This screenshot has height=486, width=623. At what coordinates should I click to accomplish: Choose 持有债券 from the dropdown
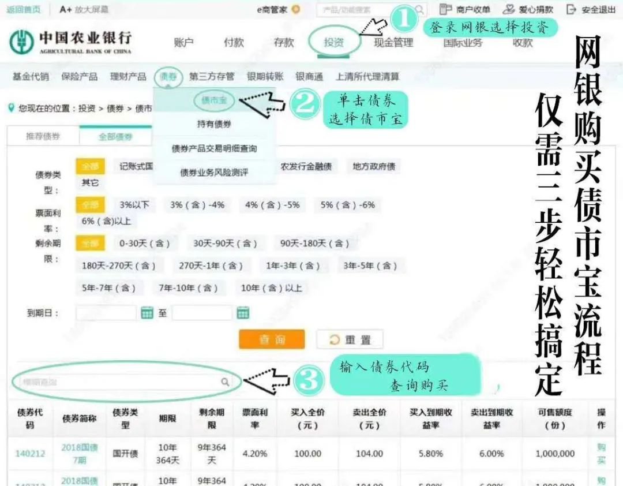pyautogui.click(x=214, y=124)
